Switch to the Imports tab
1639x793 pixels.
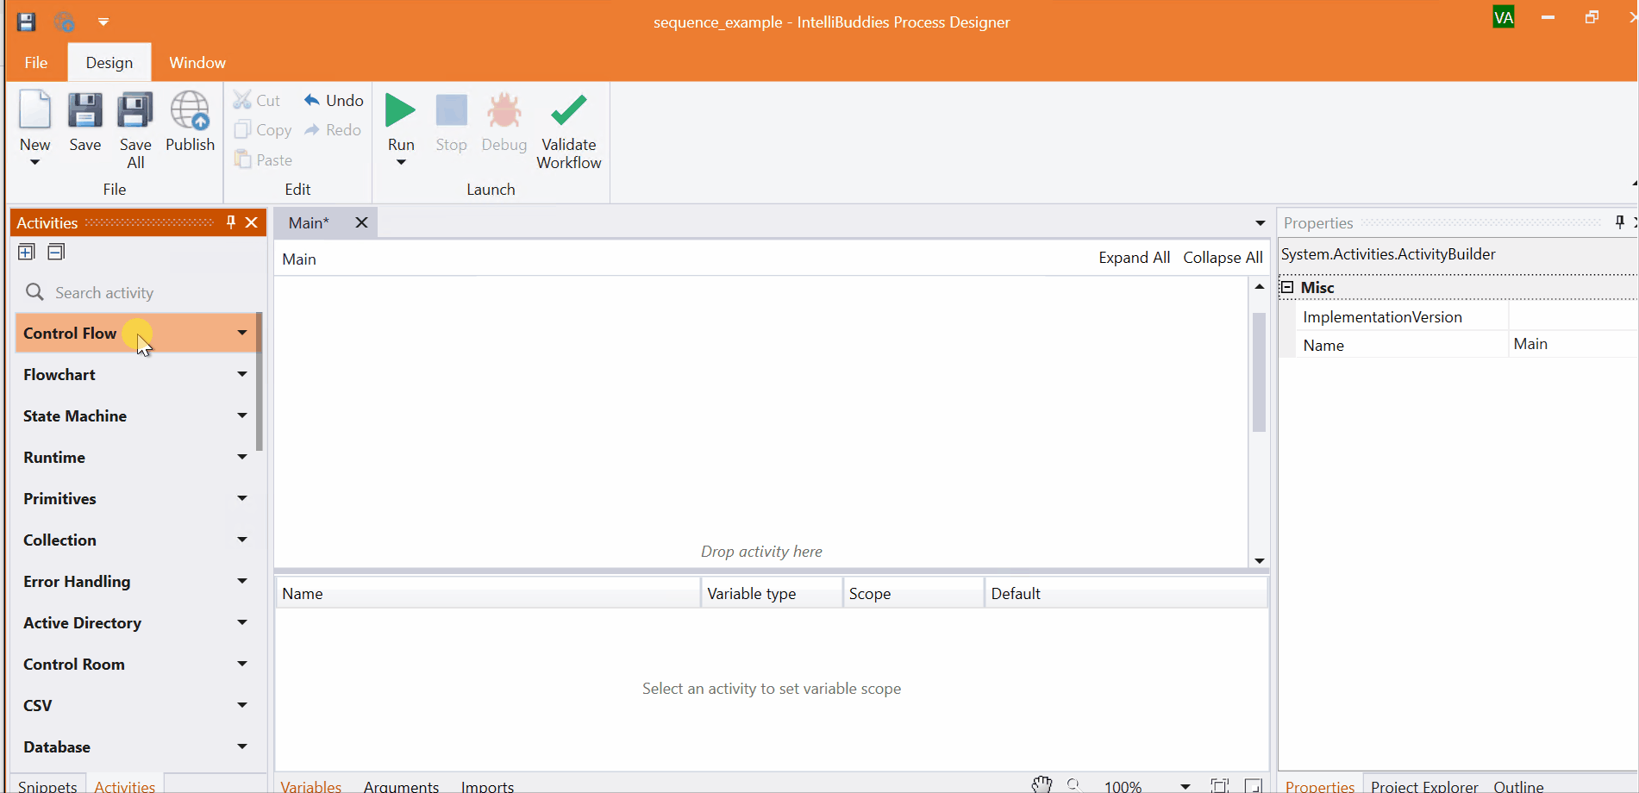[x=487, y=785]
